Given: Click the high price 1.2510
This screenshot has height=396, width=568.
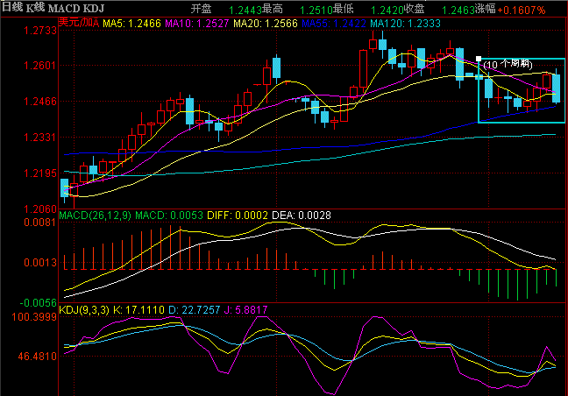Looking at the screenshot, I should [x=316, y=11].
